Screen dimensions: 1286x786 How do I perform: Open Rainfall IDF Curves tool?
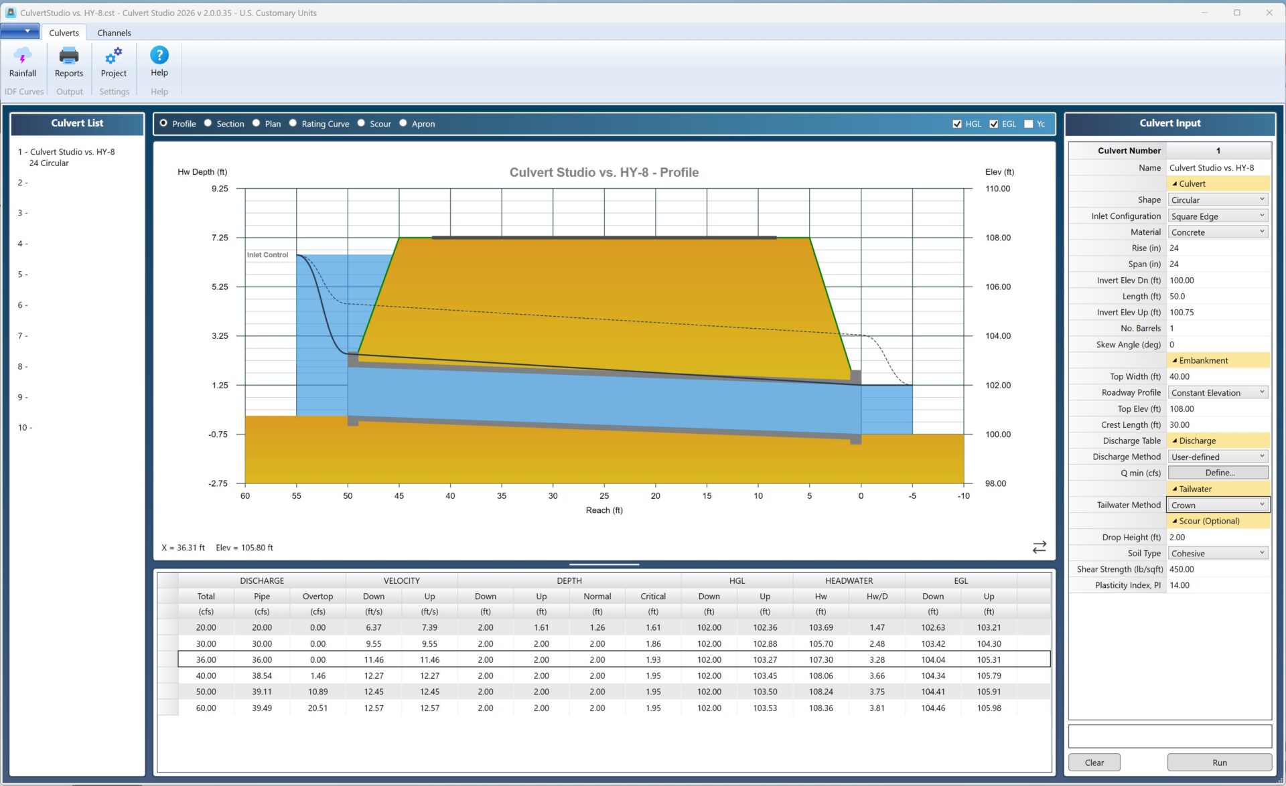tap(23, 62)
